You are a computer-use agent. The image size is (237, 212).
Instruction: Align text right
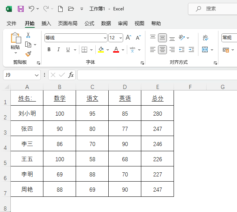coord(172,50)
